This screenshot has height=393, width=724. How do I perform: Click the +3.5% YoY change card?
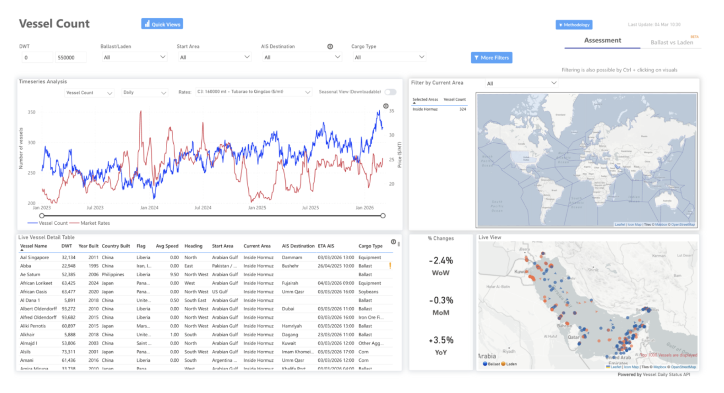pos(441,345)
